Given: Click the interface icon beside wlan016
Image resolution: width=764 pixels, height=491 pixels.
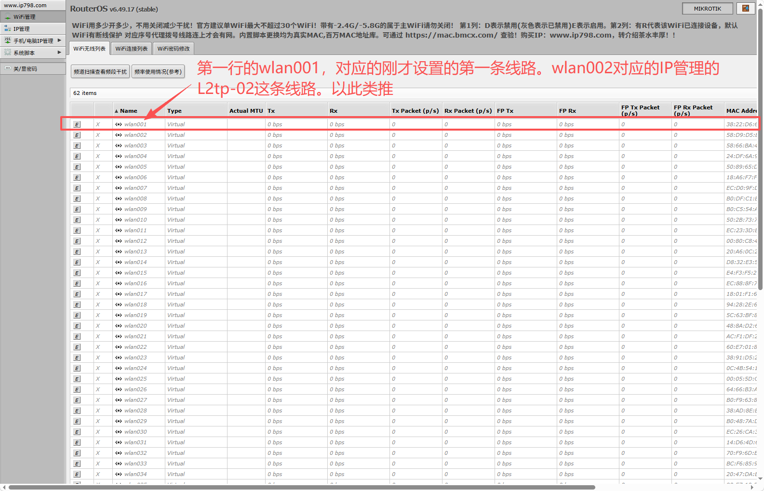Looking at the screenshot, I should (119, 283).
